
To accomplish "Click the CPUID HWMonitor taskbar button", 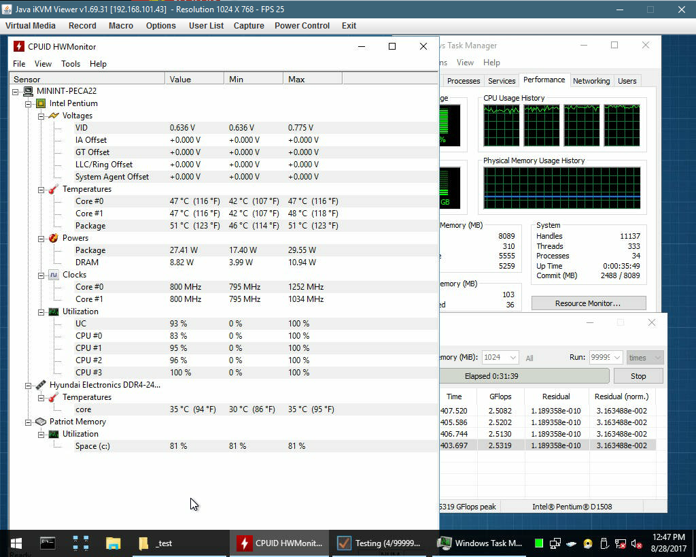I will coord(279,543).
